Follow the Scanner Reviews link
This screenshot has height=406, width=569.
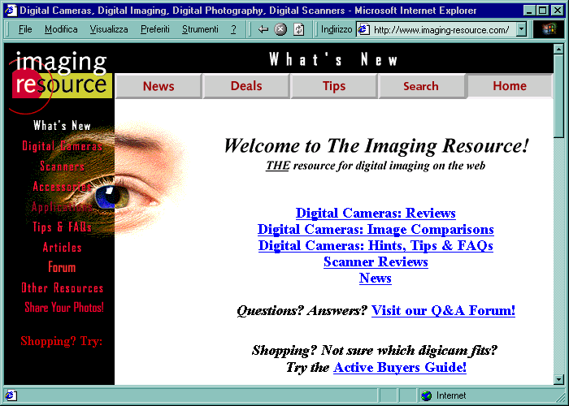pyautogui.click(x=376, y=261)
